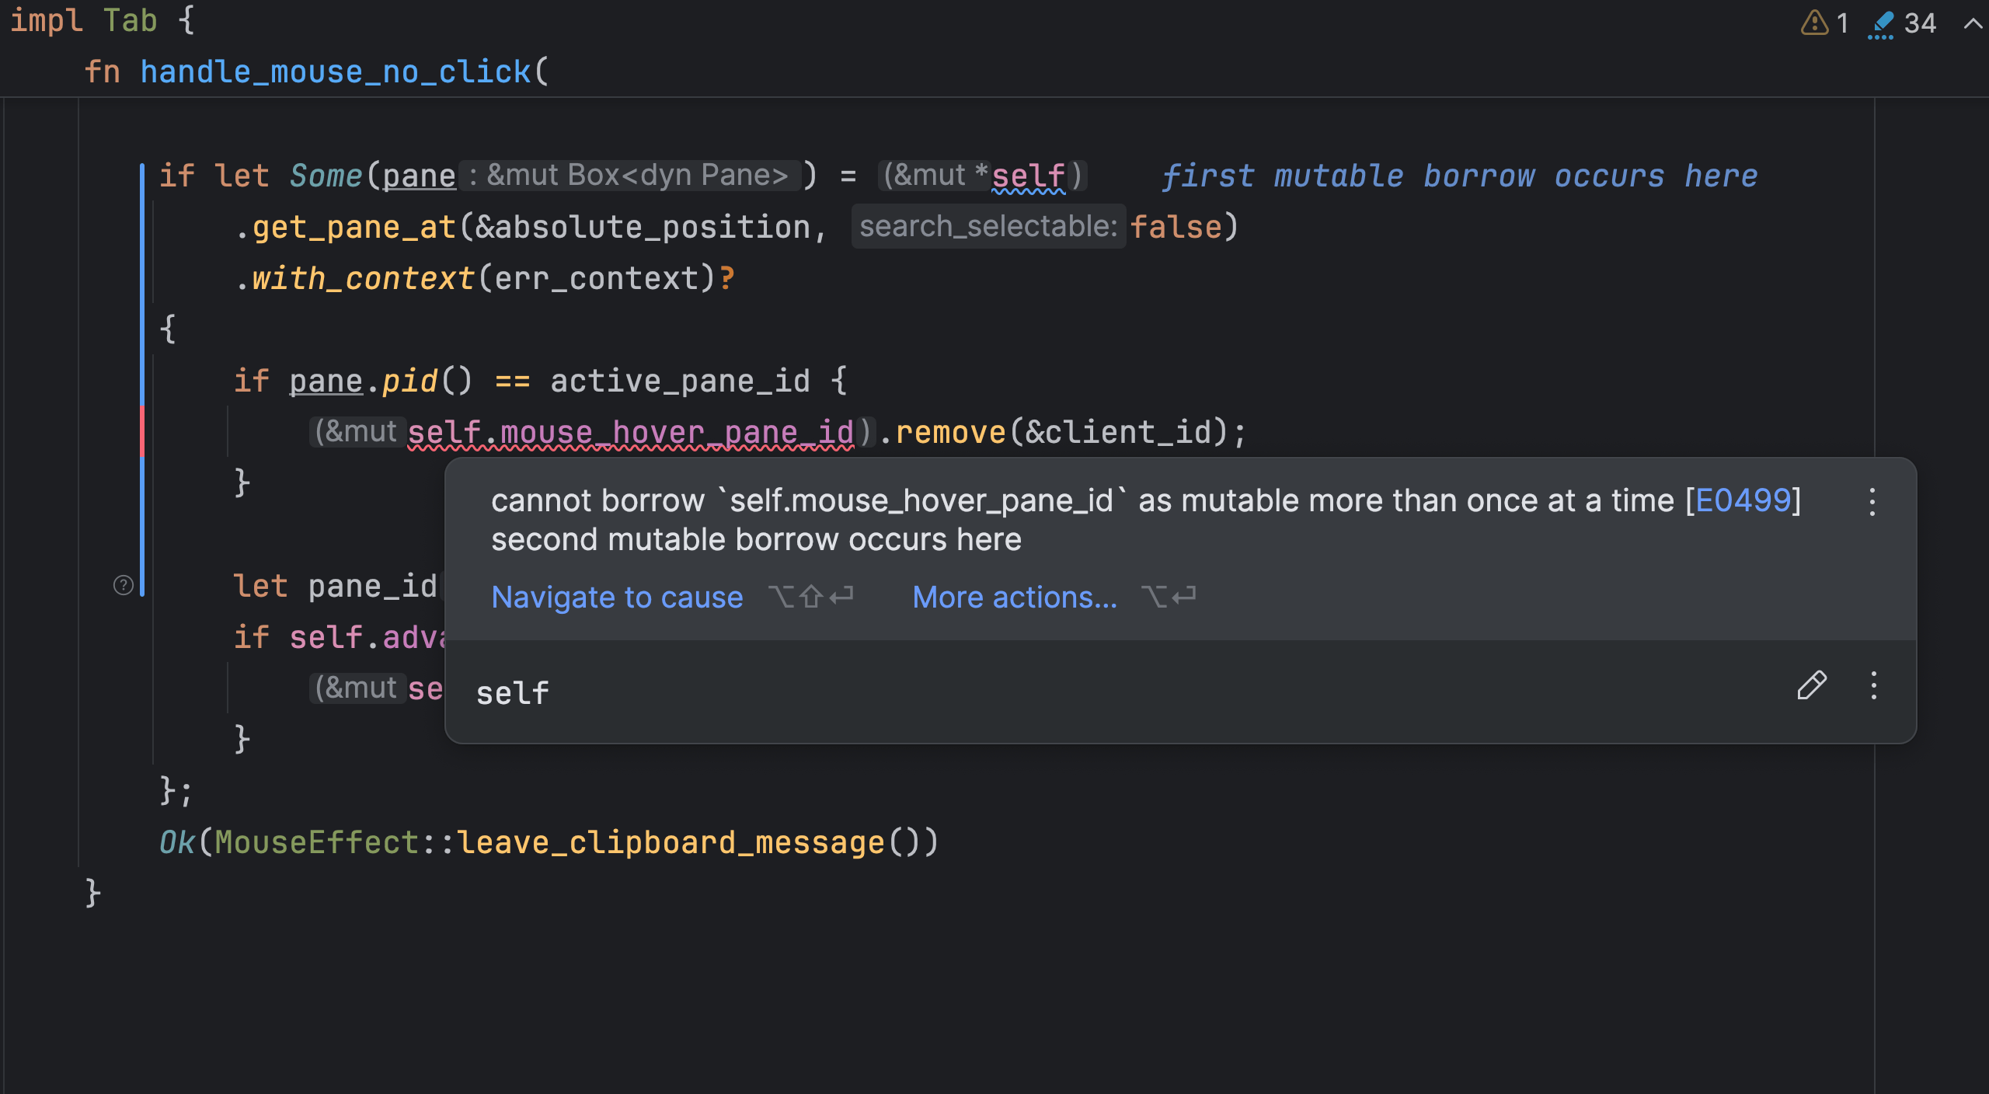Click the question mark gutter icon
Screen dimensions: 1989x1094
pyautogui.click(x=124, y=585)
